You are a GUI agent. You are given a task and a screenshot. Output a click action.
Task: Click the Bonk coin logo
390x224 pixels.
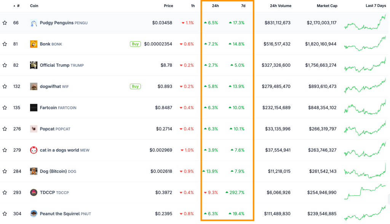34,44
